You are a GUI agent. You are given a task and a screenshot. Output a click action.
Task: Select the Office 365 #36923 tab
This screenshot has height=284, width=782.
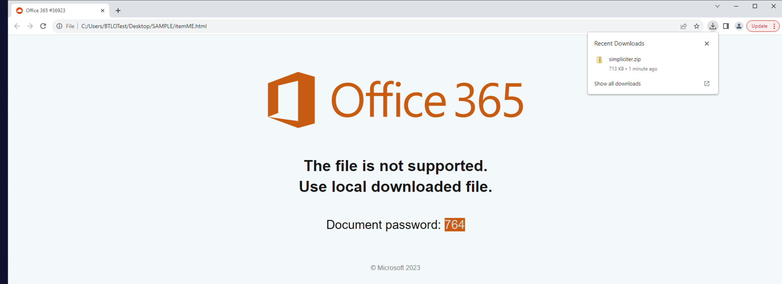click(53, 11)
